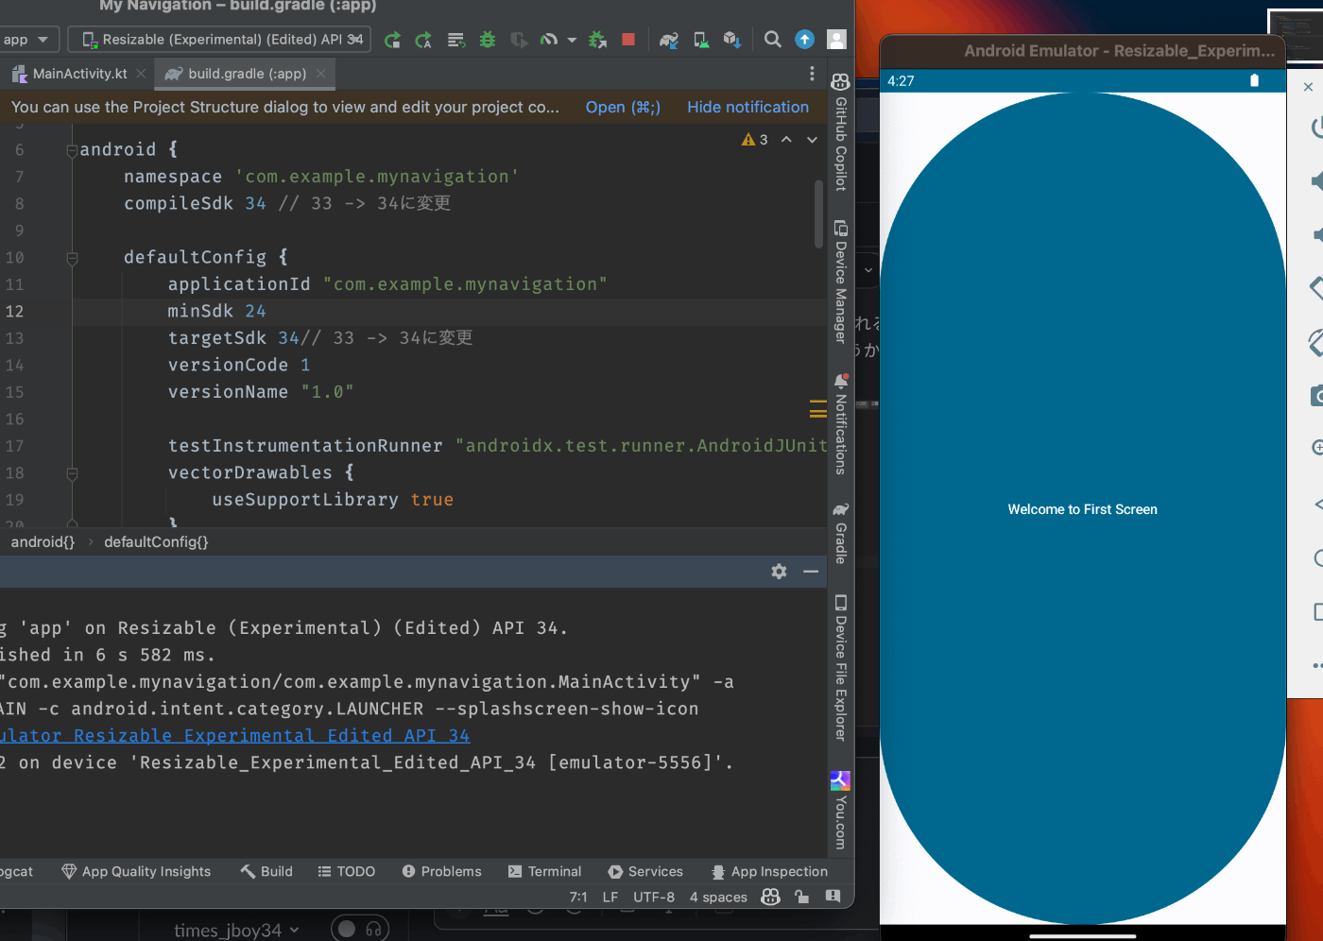Close the emulator side toolbar
This screenshot has height=941, width=1323.
(1308, 87)
